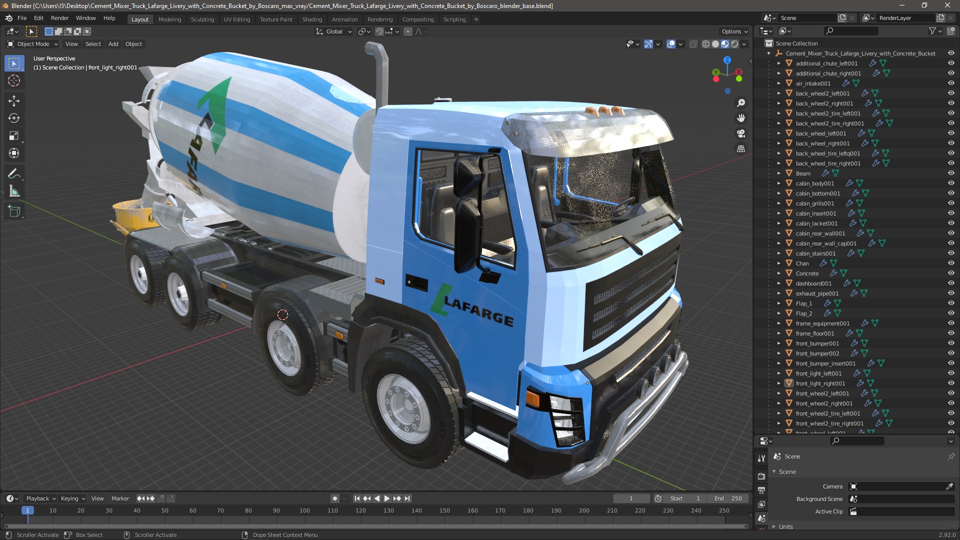
Task: Open the File menu
Action: click(x=22, y=18)
